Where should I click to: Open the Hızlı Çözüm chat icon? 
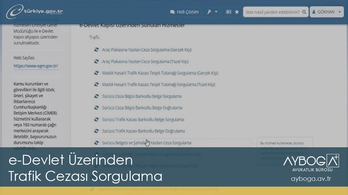tap(172, 12)
